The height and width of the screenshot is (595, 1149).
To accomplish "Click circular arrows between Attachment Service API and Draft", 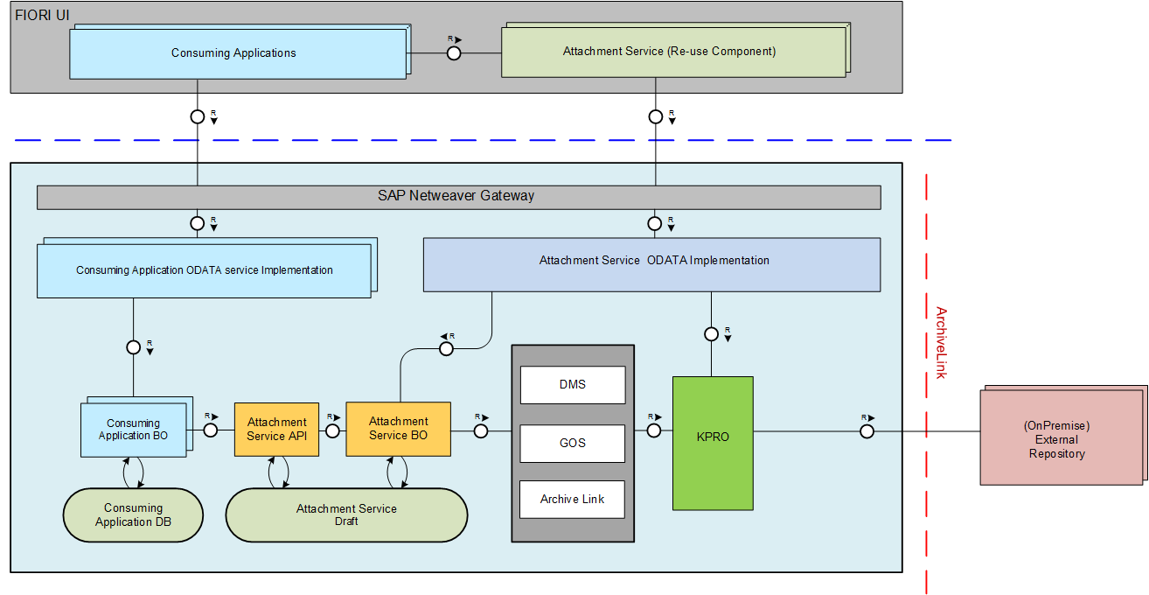I will pyautogui.click(x=278, y=472).
